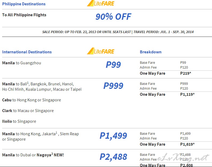The image size is (212, 167).
Task: Click the P2,488 fare price
Action: coord(113,157)
